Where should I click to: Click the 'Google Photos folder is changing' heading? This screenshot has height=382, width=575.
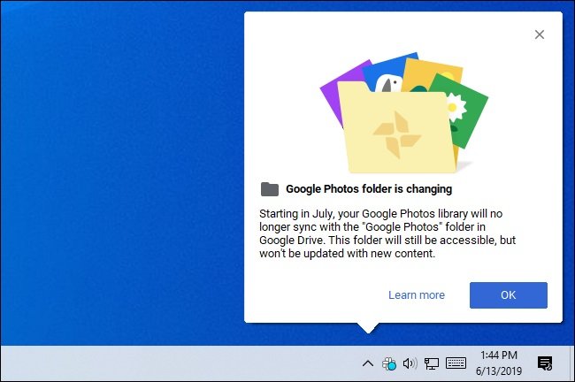(369, 189)
